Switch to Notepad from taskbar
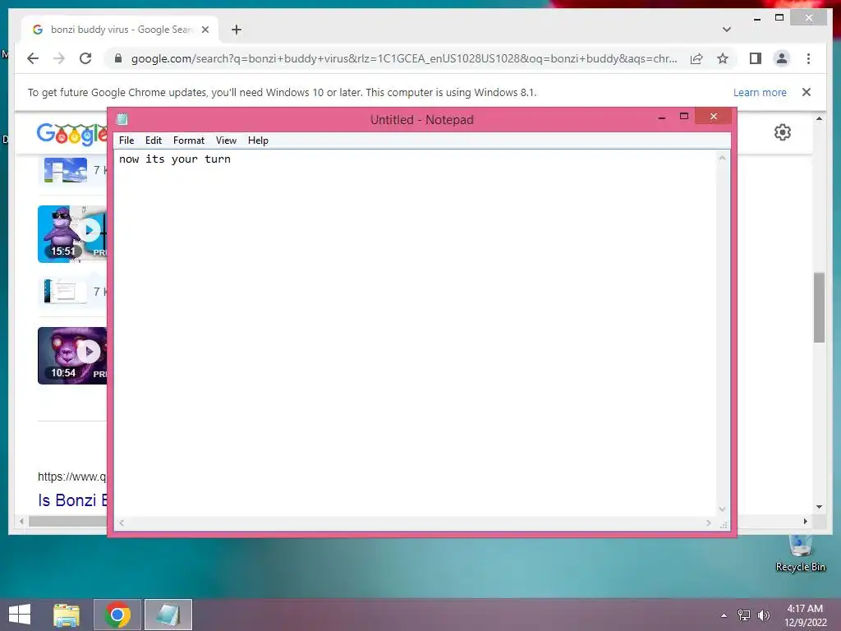Screen dimensions: 841x631 [x=168, y=615]
